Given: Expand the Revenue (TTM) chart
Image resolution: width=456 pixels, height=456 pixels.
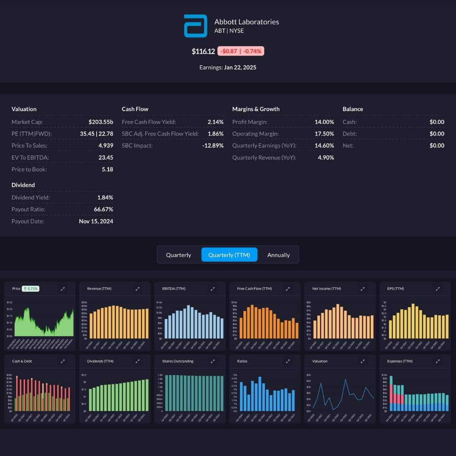Looking at the screenshot, I should point(138,289).
